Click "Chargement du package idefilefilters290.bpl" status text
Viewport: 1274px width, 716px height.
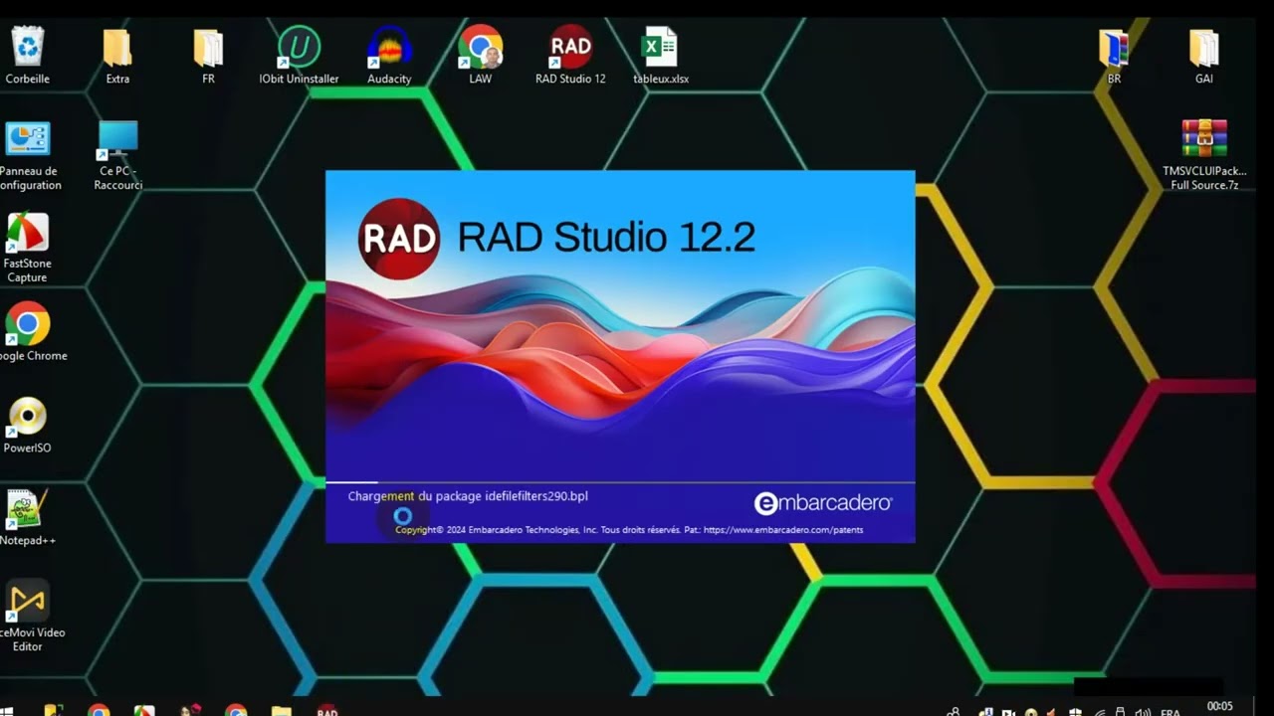click(468, 496)
